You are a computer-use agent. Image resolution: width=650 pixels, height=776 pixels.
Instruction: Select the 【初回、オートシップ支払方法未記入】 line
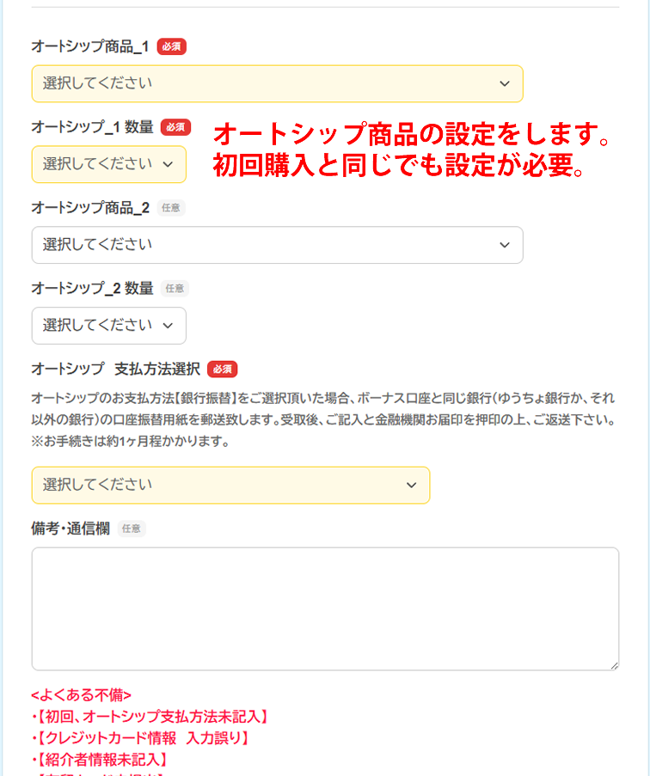pos(150,717)
